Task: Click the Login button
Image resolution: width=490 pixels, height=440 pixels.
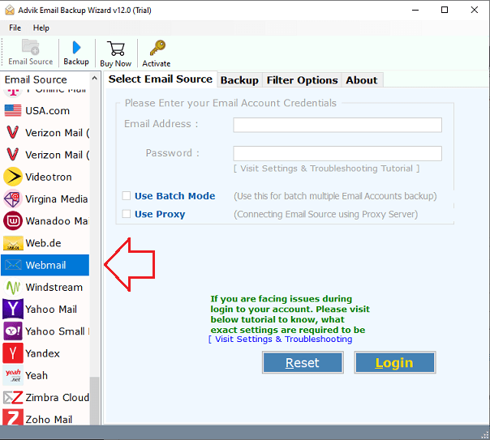Action: tap(395, 362)
